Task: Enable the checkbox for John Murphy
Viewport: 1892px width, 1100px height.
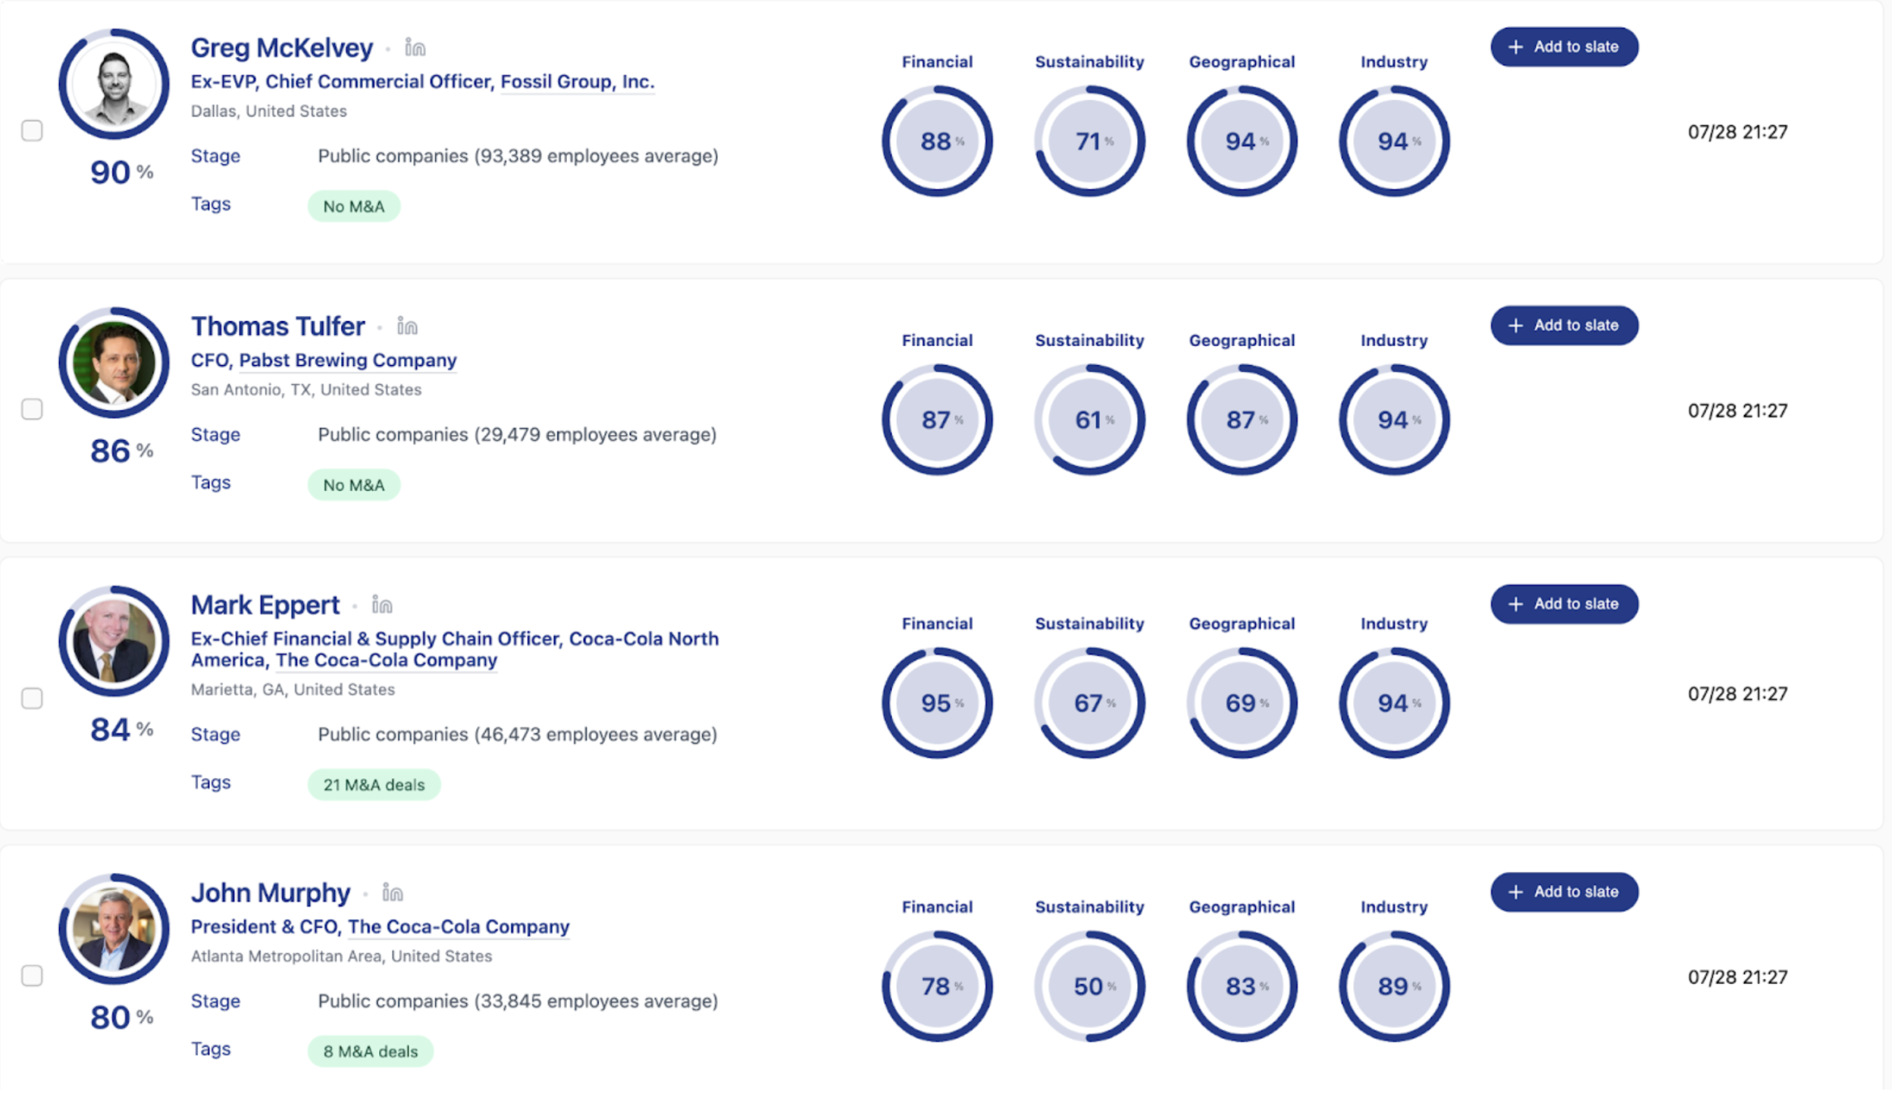Action: coord(32,976)
